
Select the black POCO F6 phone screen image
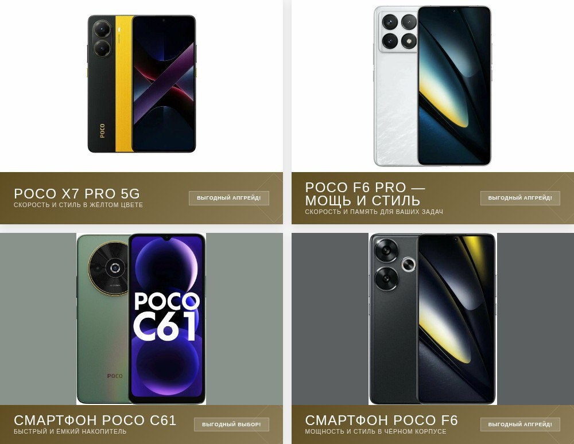(456, 318)
